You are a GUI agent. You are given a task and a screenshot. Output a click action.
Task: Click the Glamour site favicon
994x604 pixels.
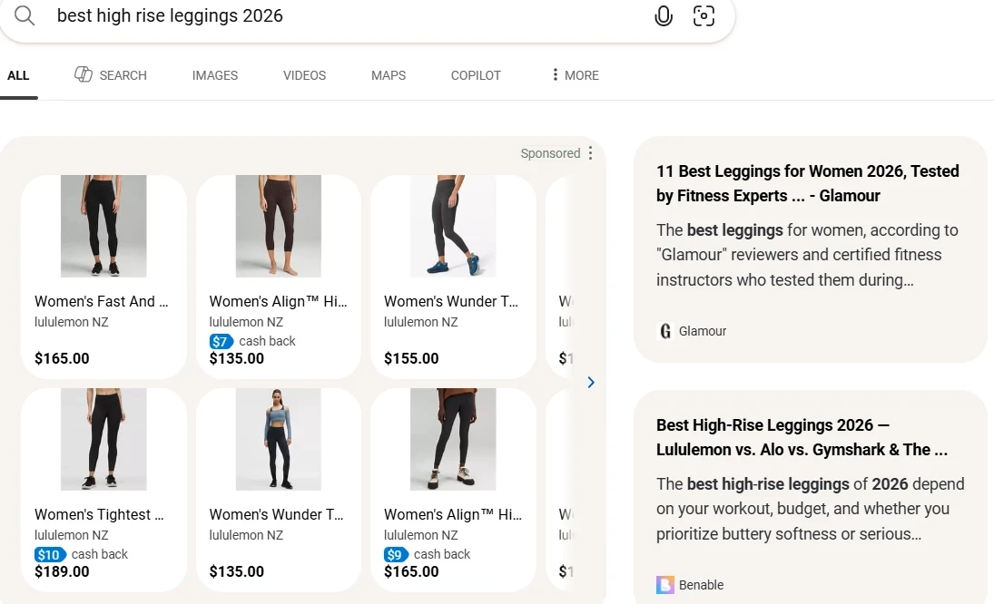point(665,331)
